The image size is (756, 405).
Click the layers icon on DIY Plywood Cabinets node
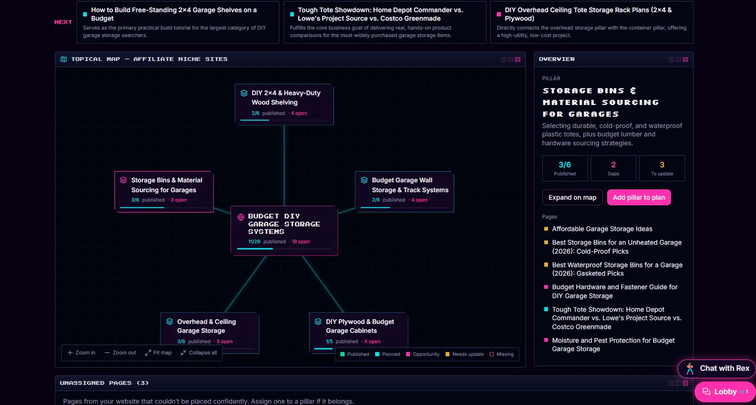pos(318,322)
